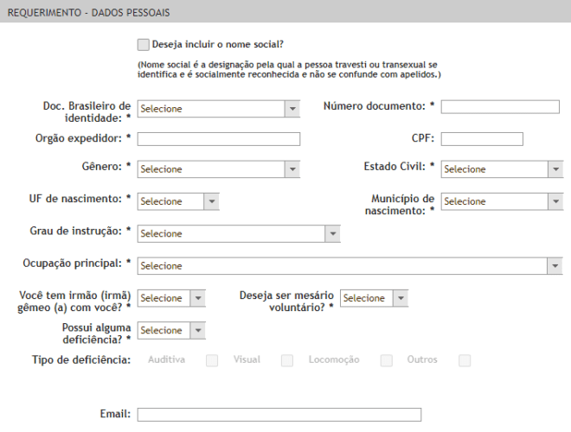This screenshot has height=432, width=571.
Task: Open the Estado Civil select list
Action: (502, 169)
